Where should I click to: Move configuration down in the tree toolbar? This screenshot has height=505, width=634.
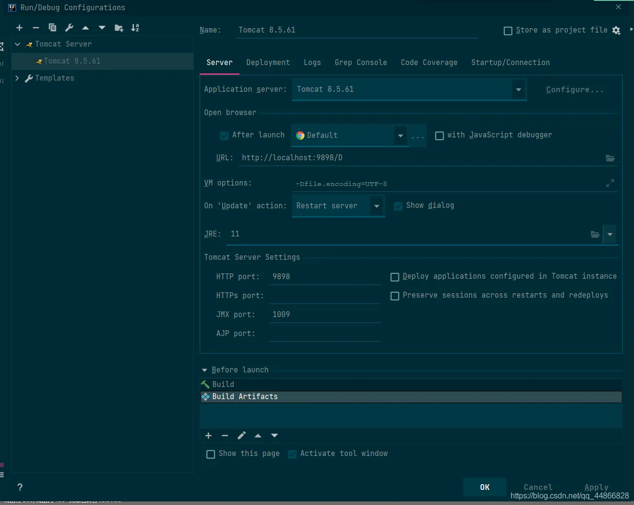[102, 28]
